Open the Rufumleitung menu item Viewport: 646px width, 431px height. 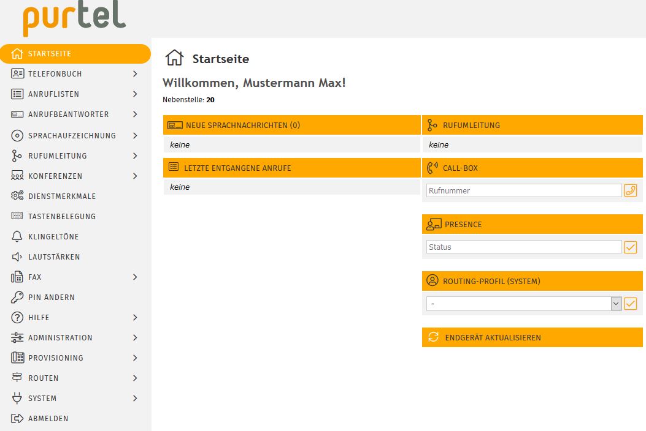[57, 156]
